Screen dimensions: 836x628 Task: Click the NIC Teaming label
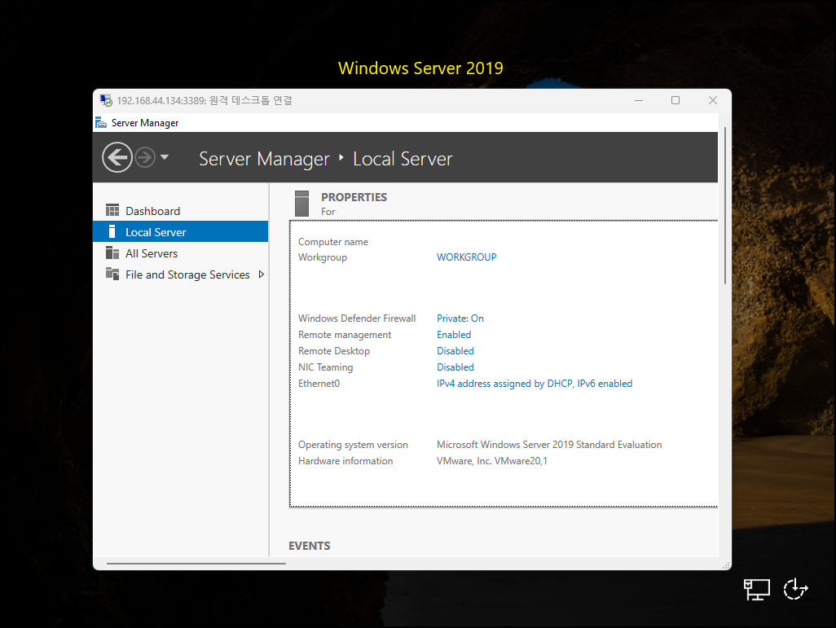click(x=325, y=367)
